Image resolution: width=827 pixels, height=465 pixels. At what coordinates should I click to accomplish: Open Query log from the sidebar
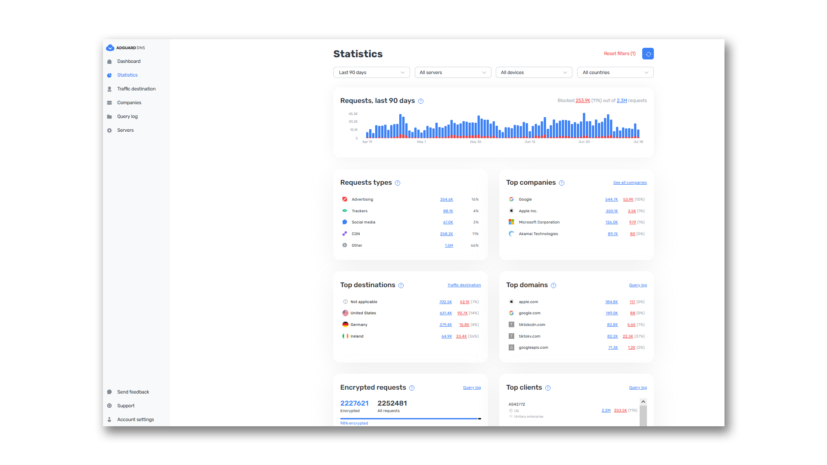coord(127,116)
